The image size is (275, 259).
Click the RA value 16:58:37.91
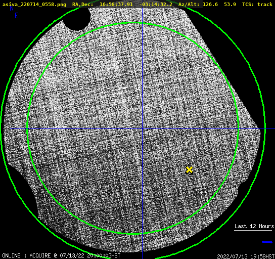click(116, 5)
